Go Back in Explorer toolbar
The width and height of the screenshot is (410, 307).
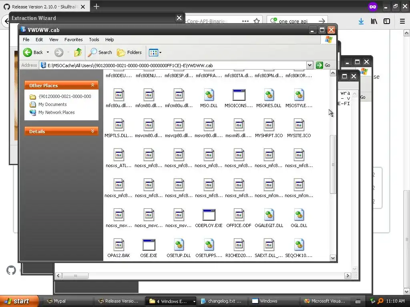(33, 52)
